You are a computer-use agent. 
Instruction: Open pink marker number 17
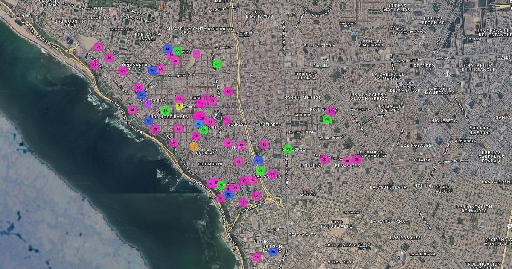[x=244, y=181]
